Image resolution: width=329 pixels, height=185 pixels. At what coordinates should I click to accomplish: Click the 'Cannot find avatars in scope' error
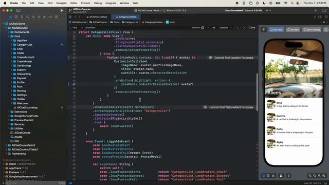click(231, 58)
